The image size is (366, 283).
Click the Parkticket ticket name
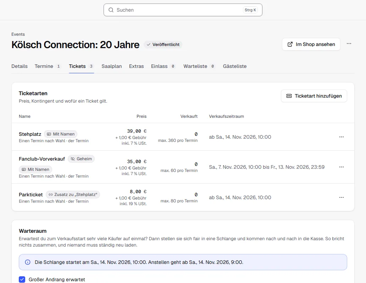[x=30, y=195]
